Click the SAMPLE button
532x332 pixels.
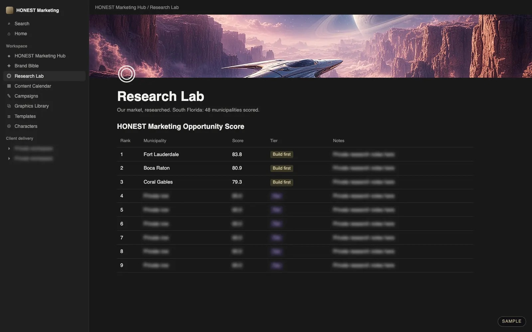pyautogui.click(x=512, y=321)
